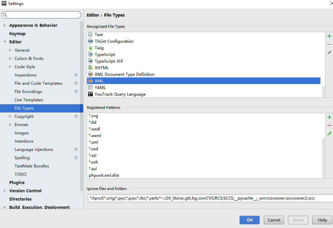Viewport: 333px width, 228px height.
Task: Click the edit file type pencil icon
Action: point(329,53)
